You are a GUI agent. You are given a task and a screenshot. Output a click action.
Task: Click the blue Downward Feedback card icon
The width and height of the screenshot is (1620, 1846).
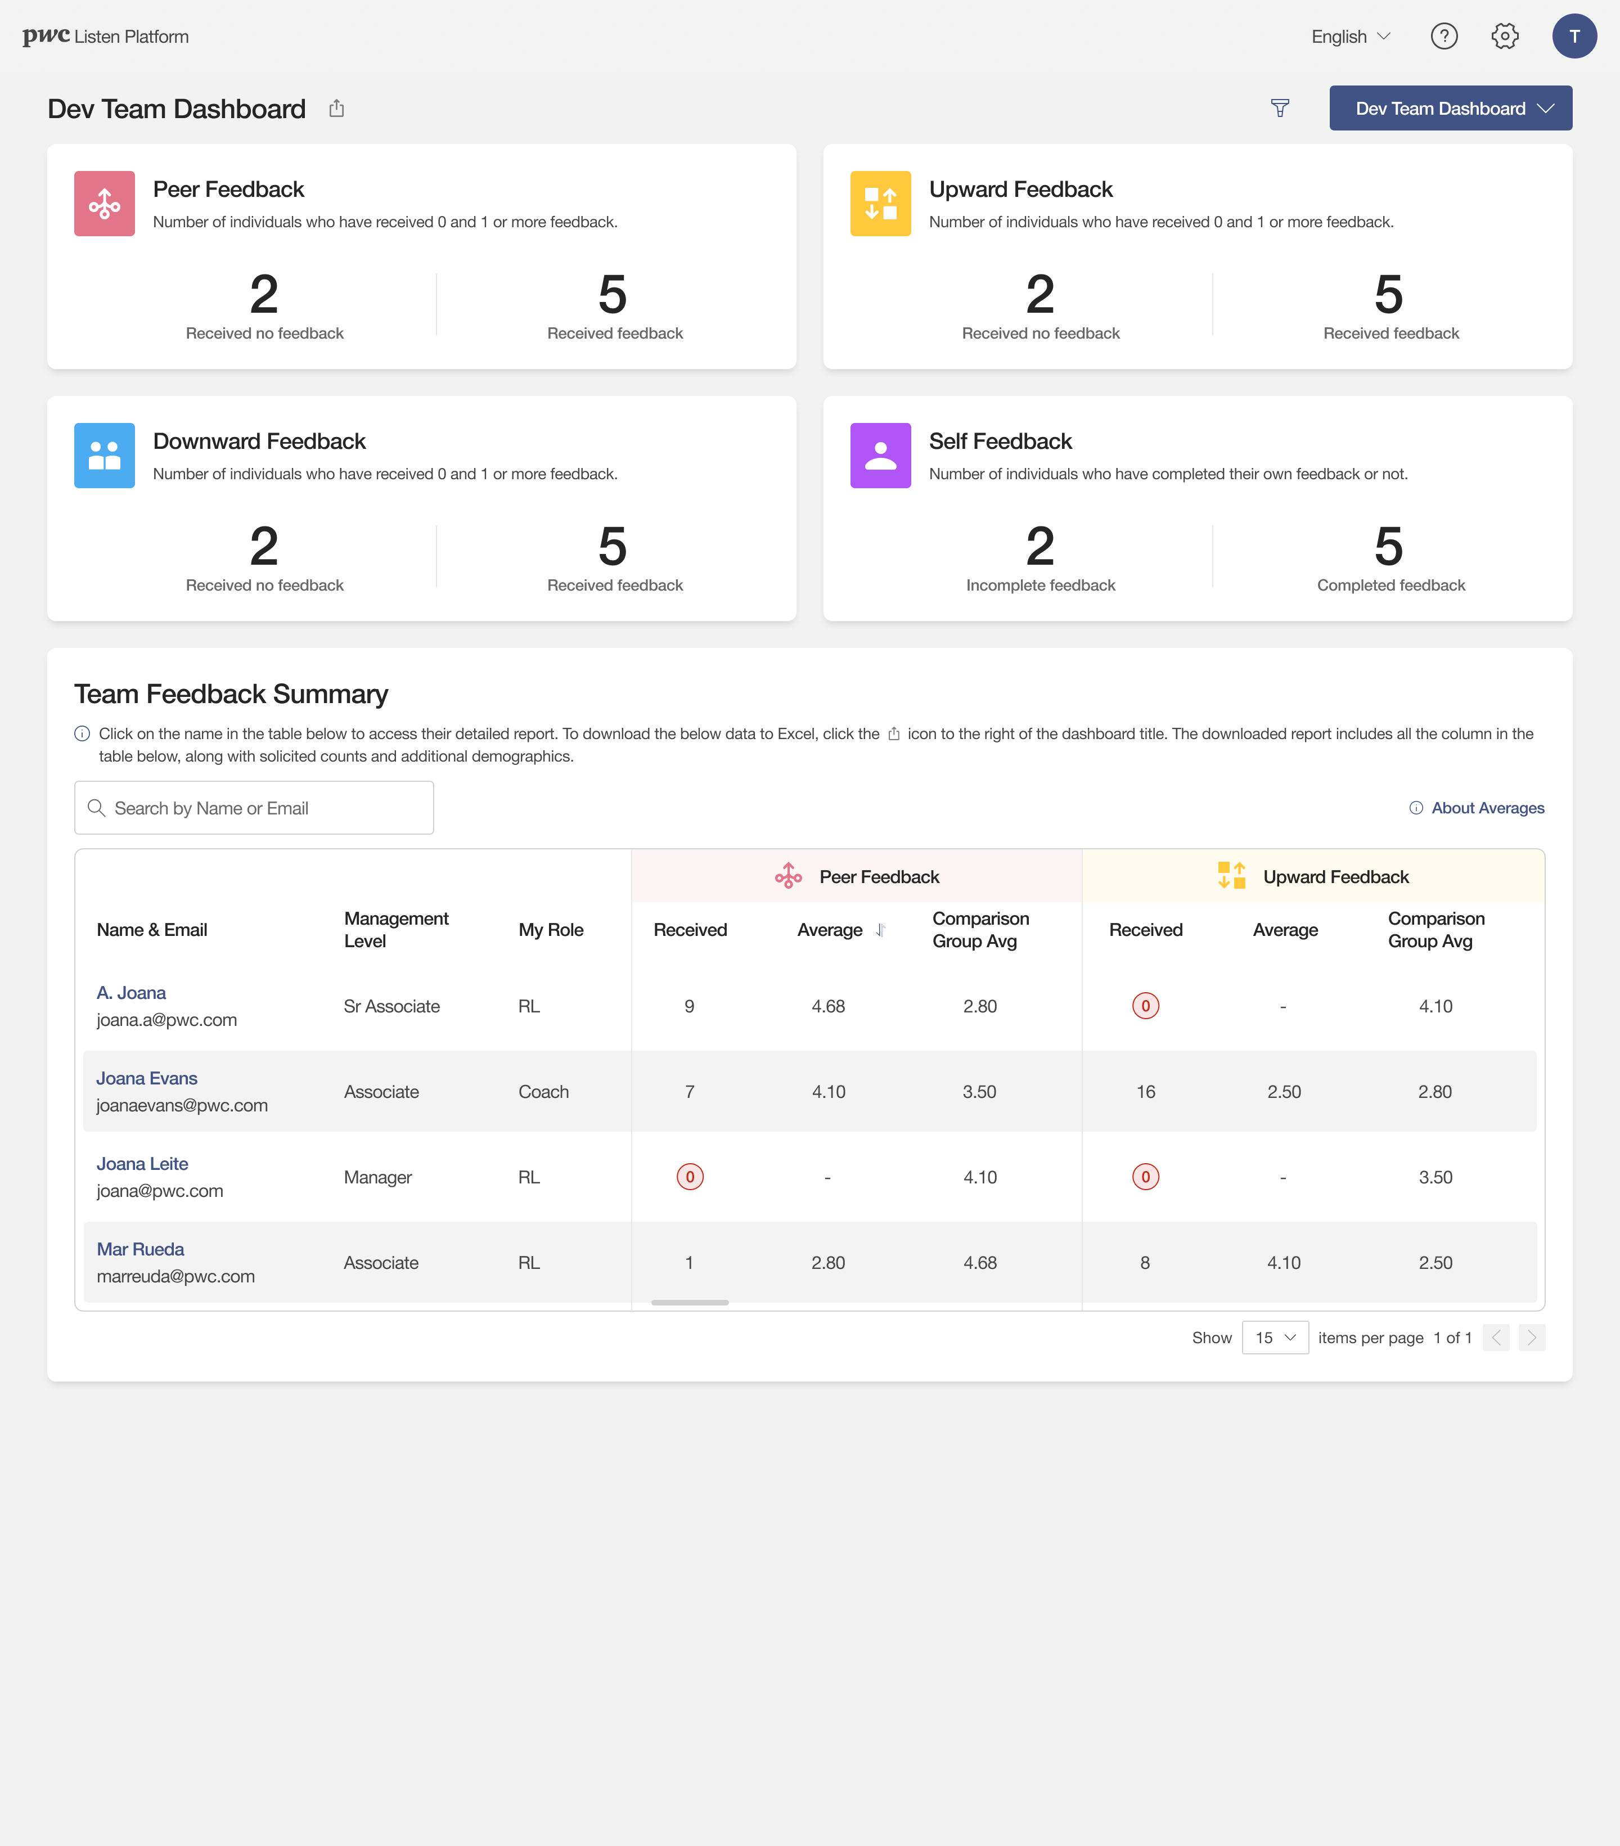pyautogui.click(x=105, y=455)
